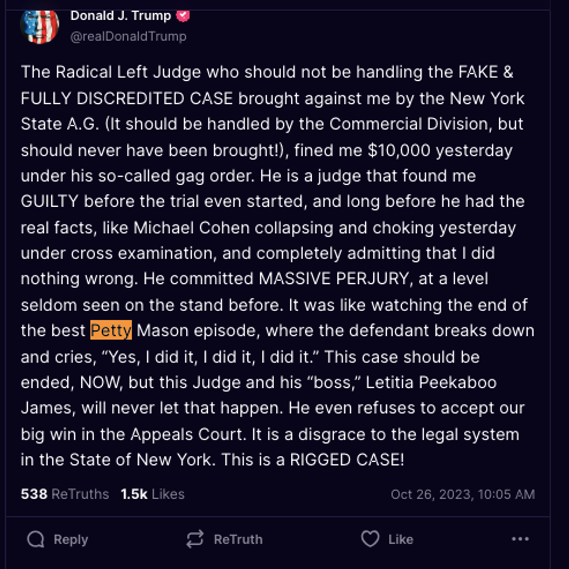View the 538 ReTruths count
This screenshot has width=569, height=569.
point(65,494)
